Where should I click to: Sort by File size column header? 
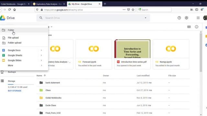coord(172,76)
